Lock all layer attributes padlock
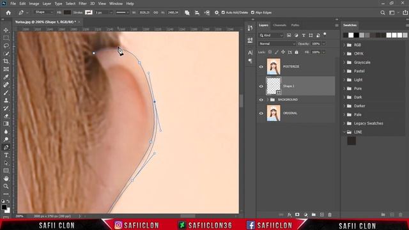409x230 pixels. click(x=297, y=52)
